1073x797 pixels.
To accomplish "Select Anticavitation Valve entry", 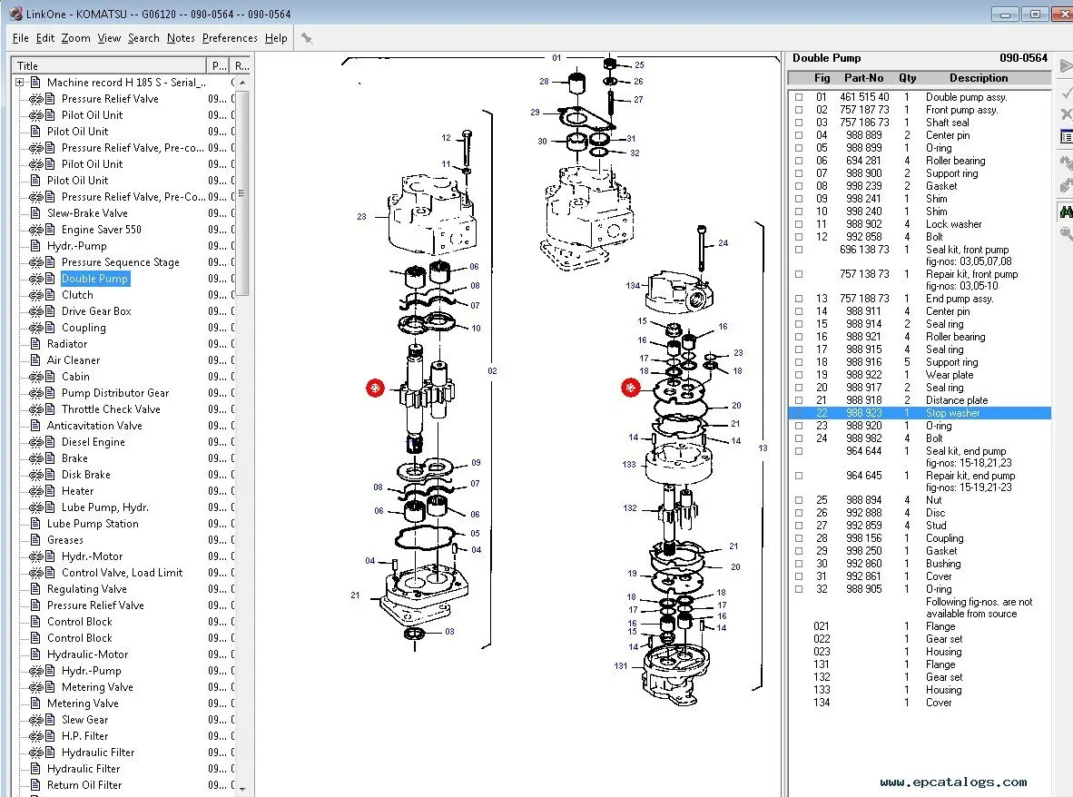I will click(x=94, y=427).
